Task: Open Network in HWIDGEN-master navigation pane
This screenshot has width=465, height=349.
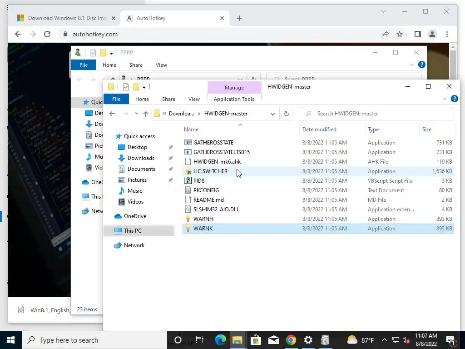Action: point(134,245)
